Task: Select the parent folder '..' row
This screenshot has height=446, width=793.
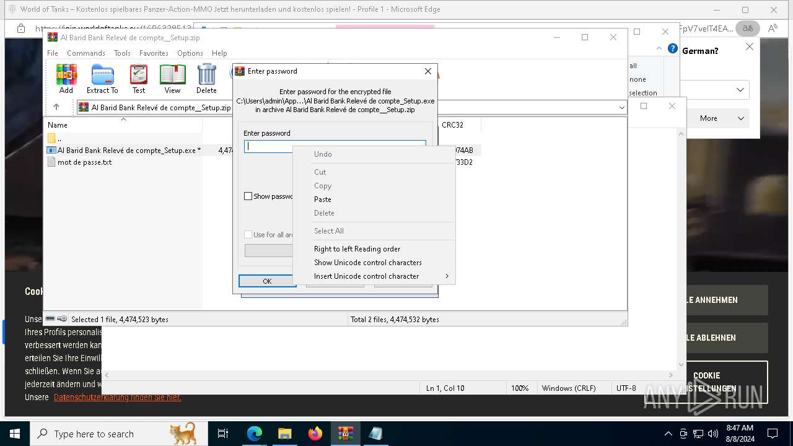Action: click(x=124, y=138)
